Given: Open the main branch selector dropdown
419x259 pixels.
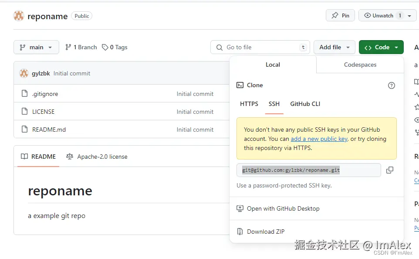Looking at the screenshot, I should coord(36,47).
